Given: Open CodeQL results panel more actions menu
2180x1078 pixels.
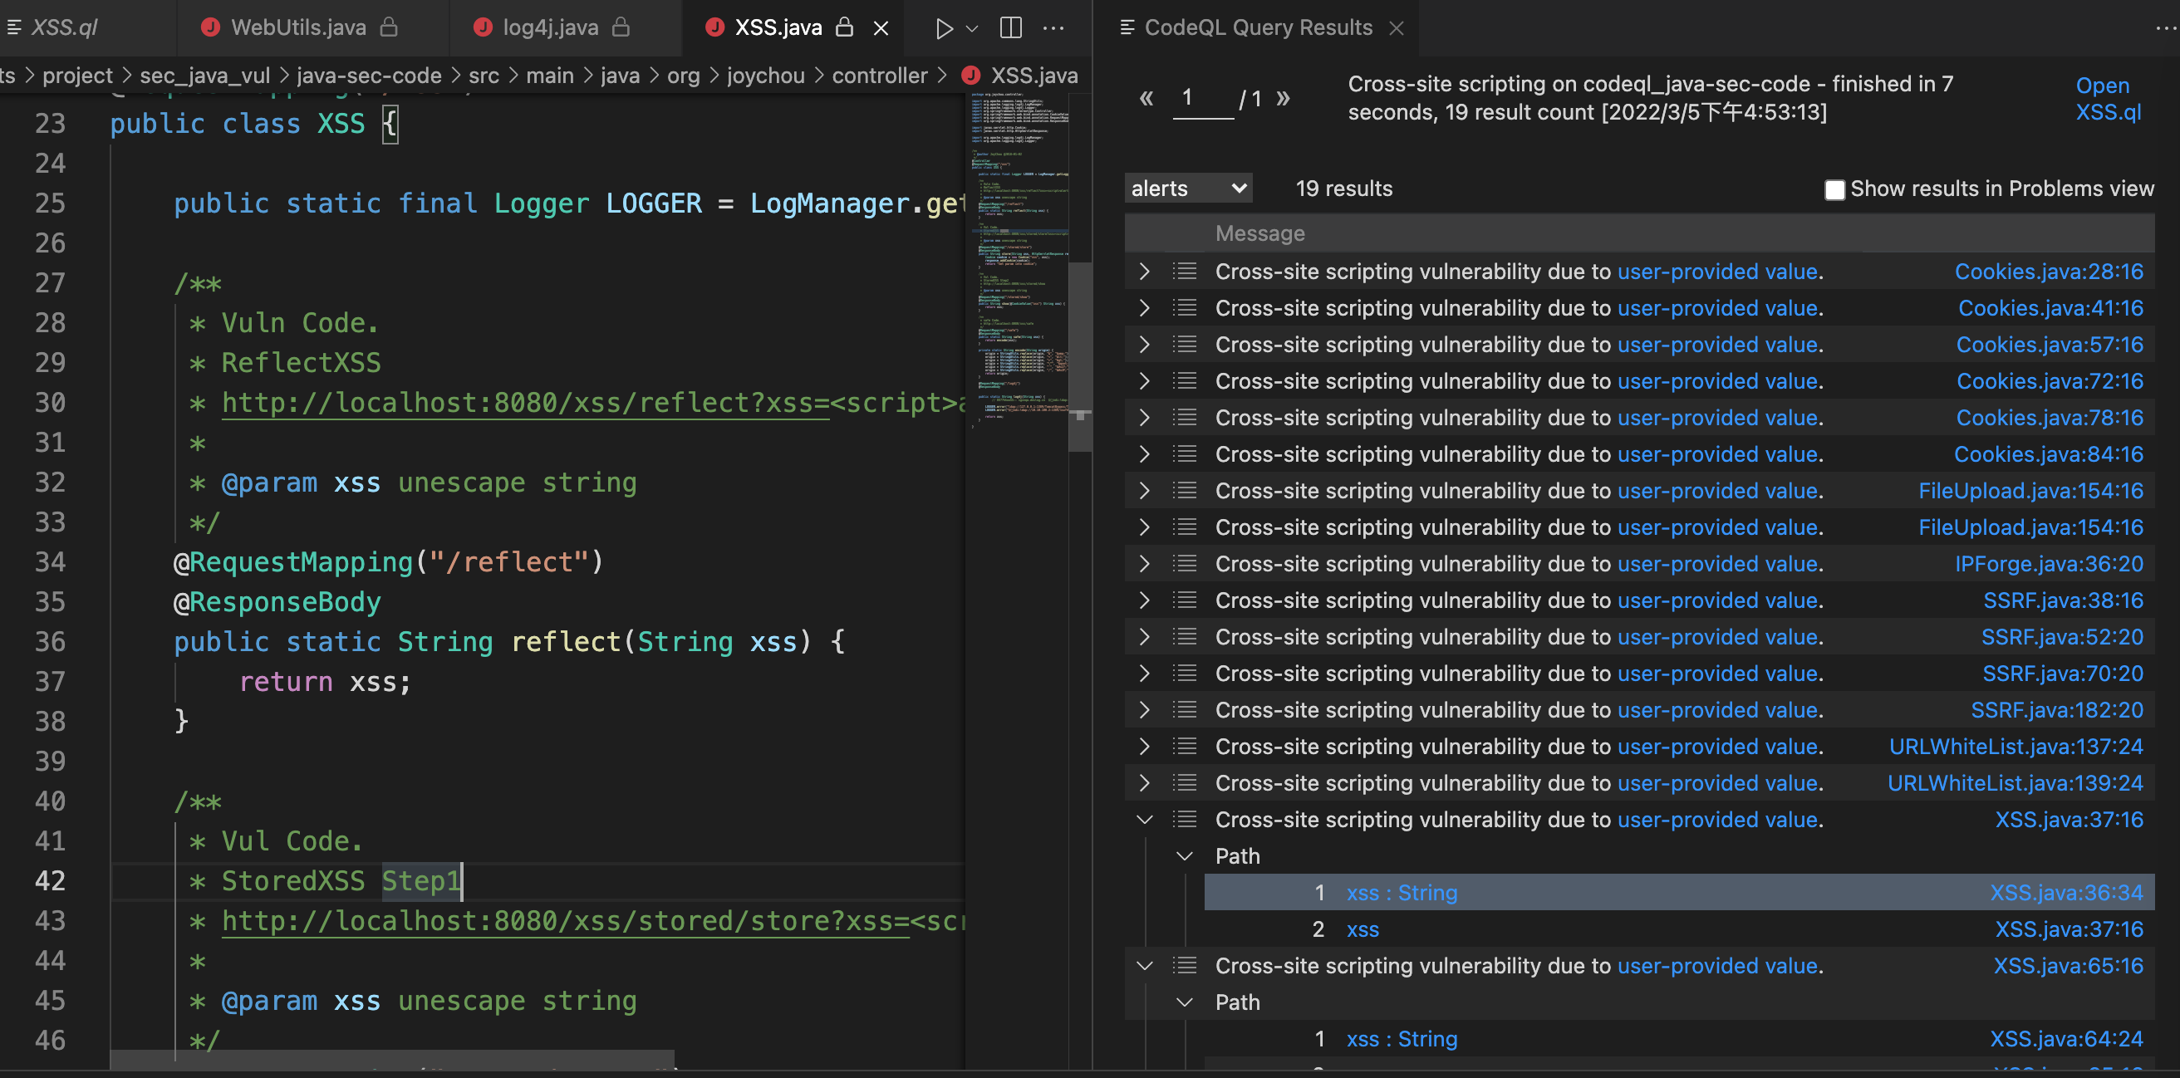Looking at the screenshot, I should click(2165, 28).
